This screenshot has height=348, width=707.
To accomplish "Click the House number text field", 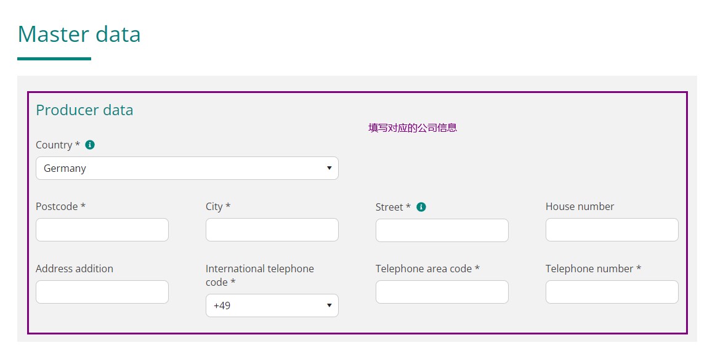I will (612, 230).
